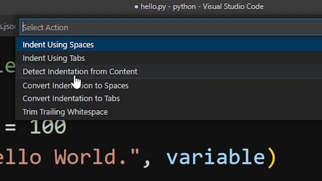Click hello.py in the window title
The width and height of the screenshot is (322, 181).
[153, 7]
